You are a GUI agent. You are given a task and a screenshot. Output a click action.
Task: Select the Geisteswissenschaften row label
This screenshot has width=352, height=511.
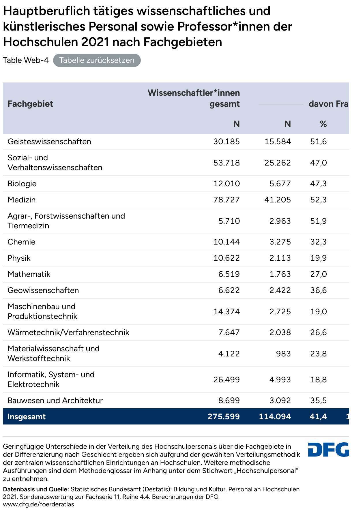49,142
